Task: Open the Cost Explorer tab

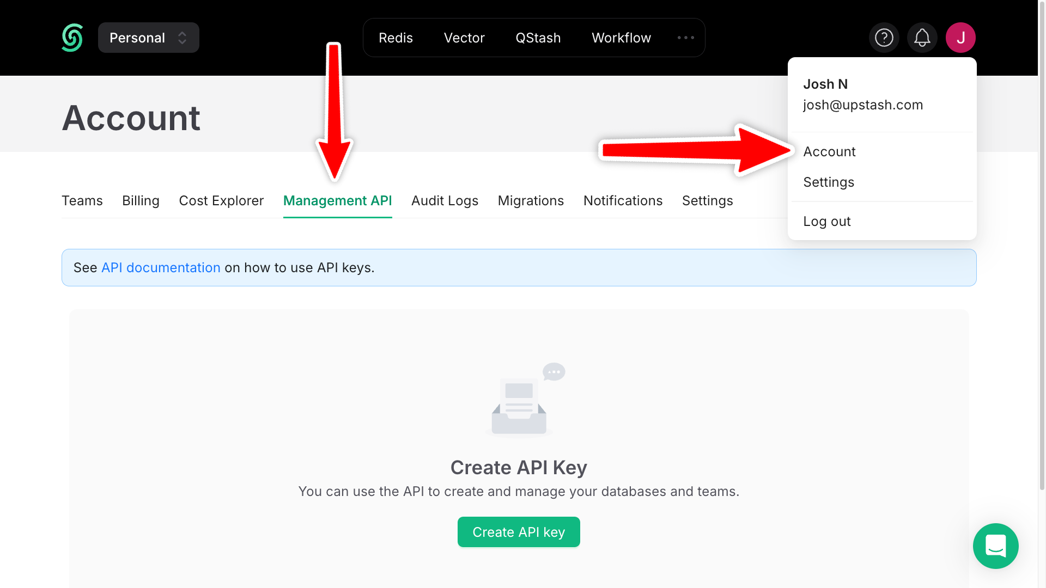Action: point(221,201)
